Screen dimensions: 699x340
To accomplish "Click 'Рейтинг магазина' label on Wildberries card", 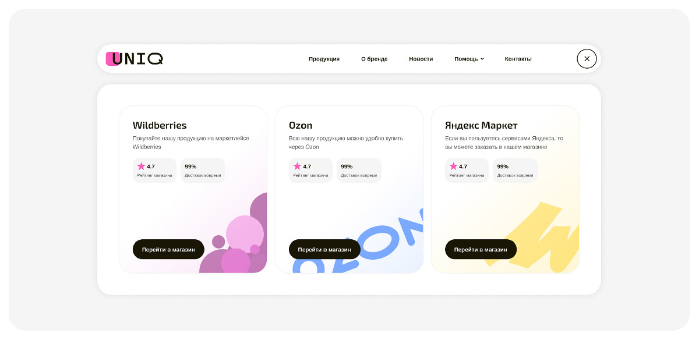I will click(x=154, y=175).
